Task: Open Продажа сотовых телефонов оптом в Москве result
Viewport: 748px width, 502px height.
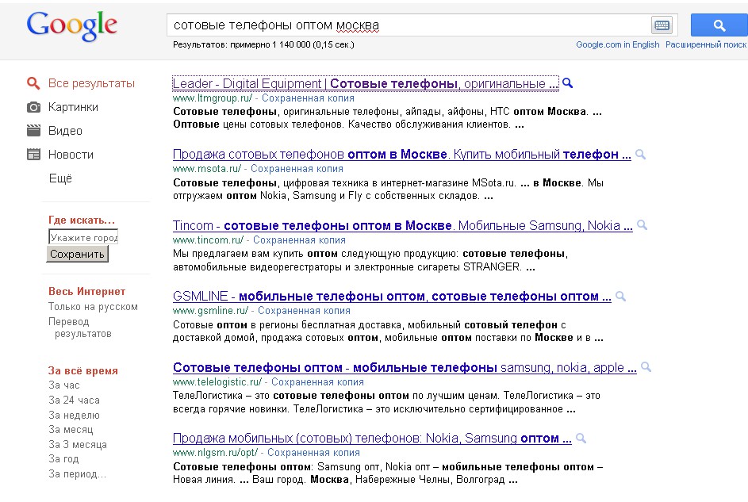Action: click(401, 155)
